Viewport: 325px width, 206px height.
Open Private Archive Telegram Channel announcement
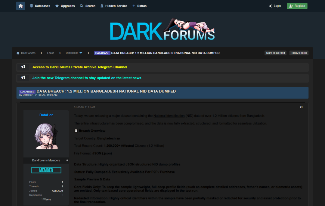79,67
